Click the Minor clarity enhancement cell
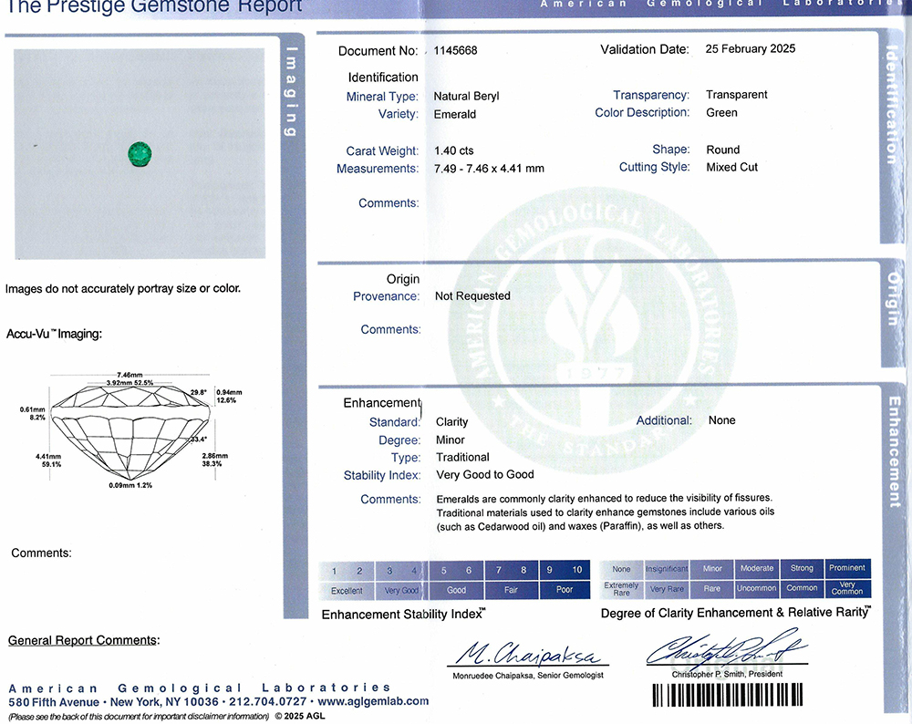 (x=712, y=579)
